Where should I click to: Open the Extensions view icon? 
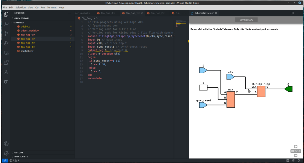(6, 62)
